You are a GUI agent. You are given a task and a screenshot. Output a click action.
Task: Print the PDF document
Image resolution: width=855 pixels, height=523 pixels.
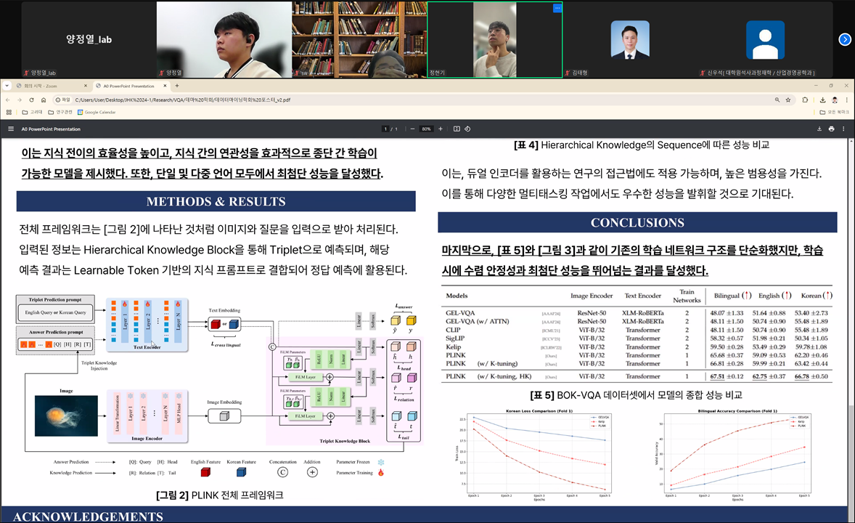tap(831, 129)
